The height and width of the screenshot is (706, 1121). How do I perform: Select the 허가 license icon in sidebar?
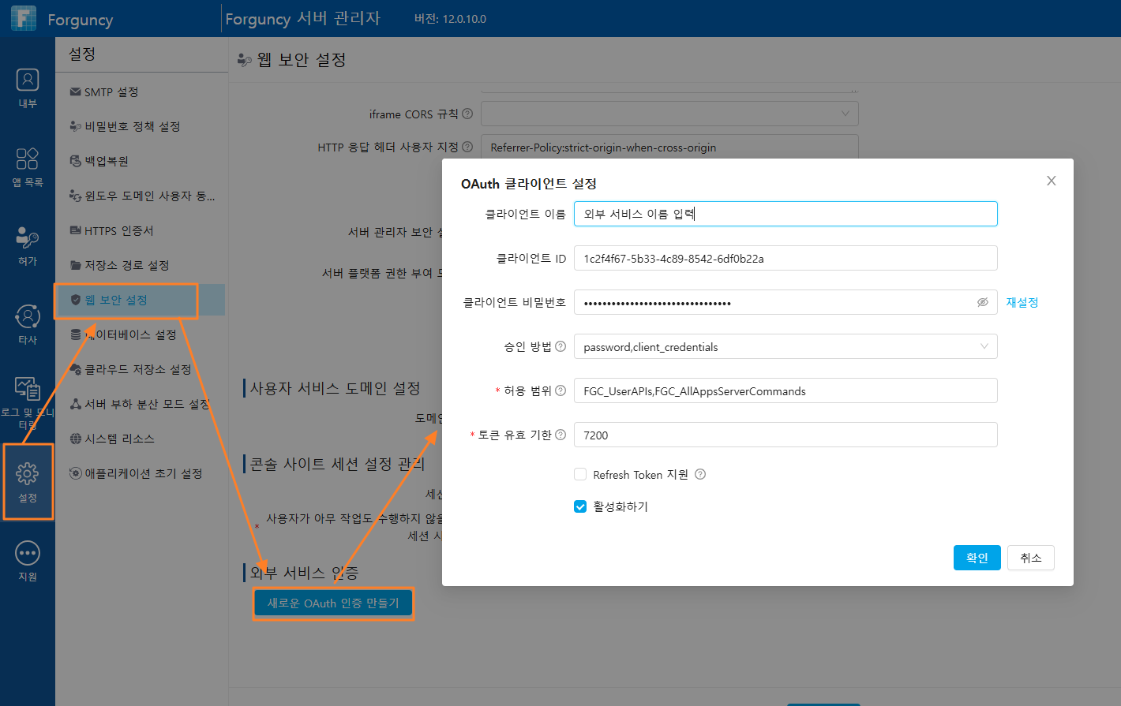tap(28, 237)
